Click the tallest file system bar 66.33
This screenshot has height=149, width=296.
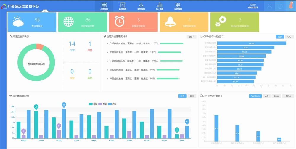(216, 128)
